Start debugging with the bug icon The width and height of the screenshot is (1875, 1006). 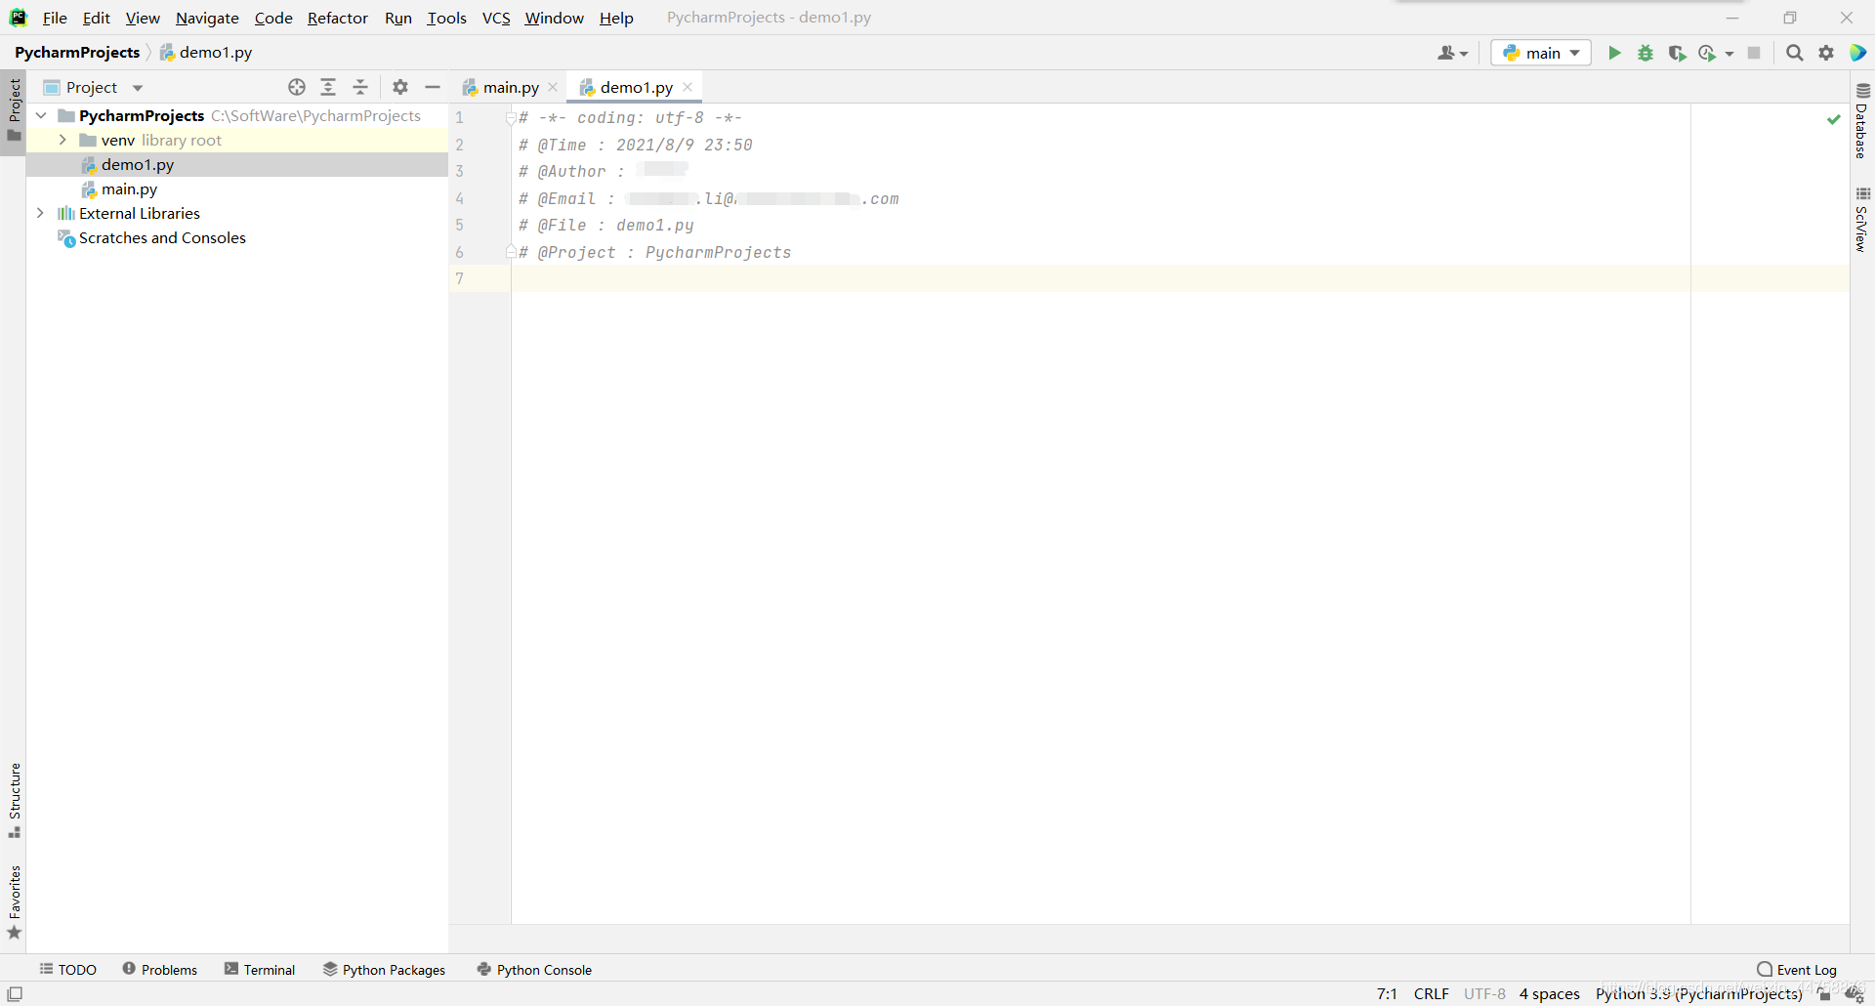coord(1646,53)
